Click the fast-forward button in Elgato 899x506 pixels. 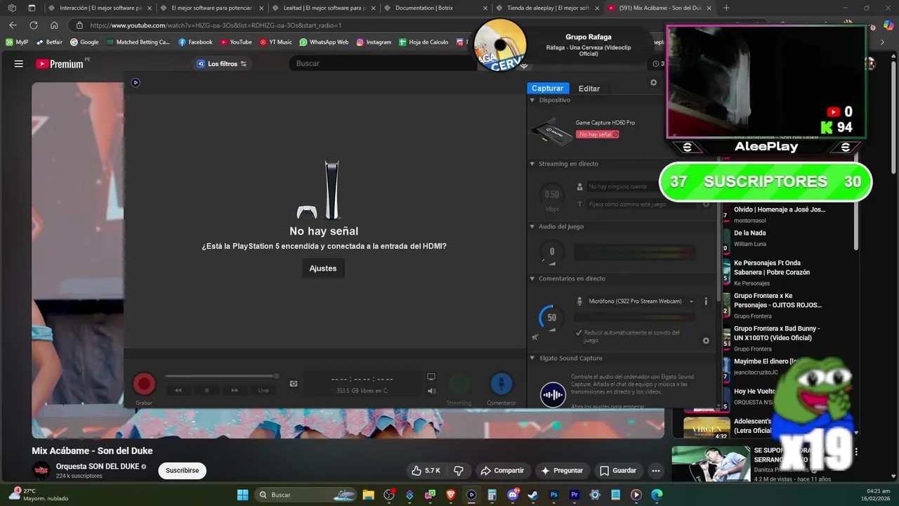235,390
